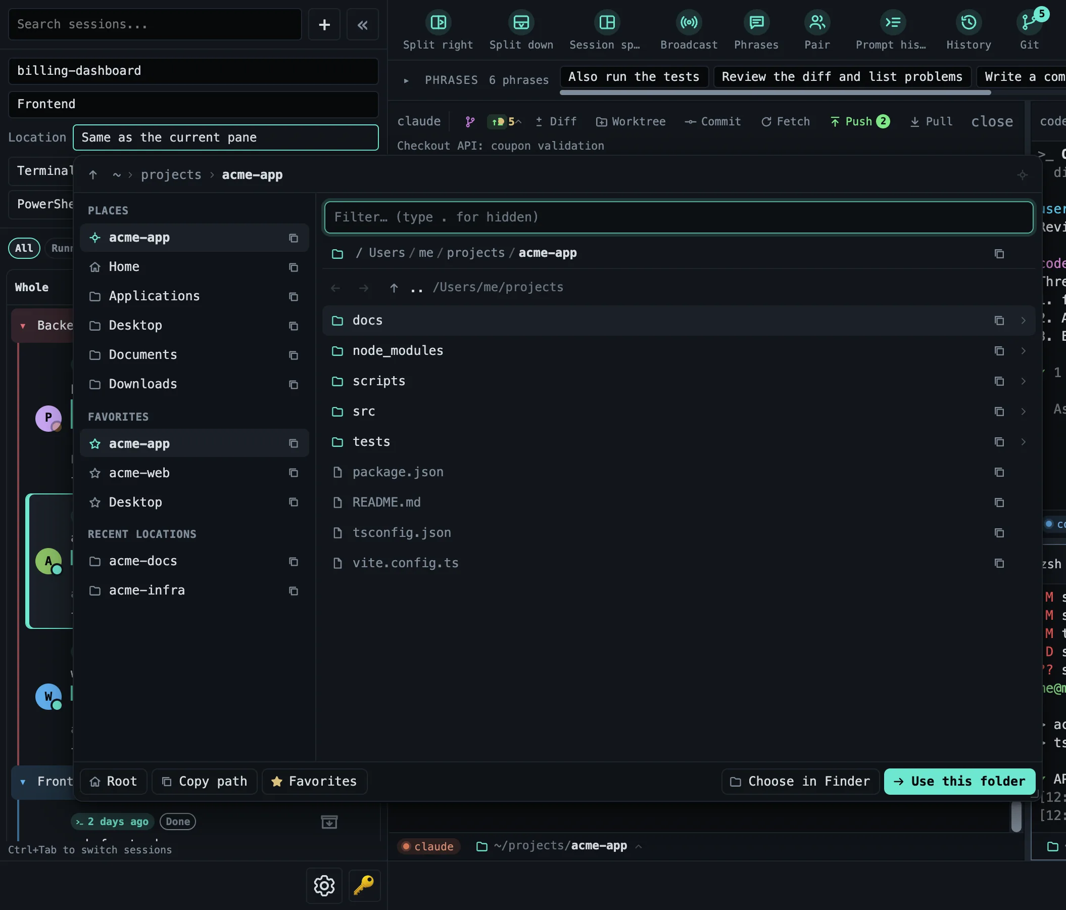Click Choose in Finder button
Image resolution: width=1066 pixels, height=910 pixels.
(800, 781)
